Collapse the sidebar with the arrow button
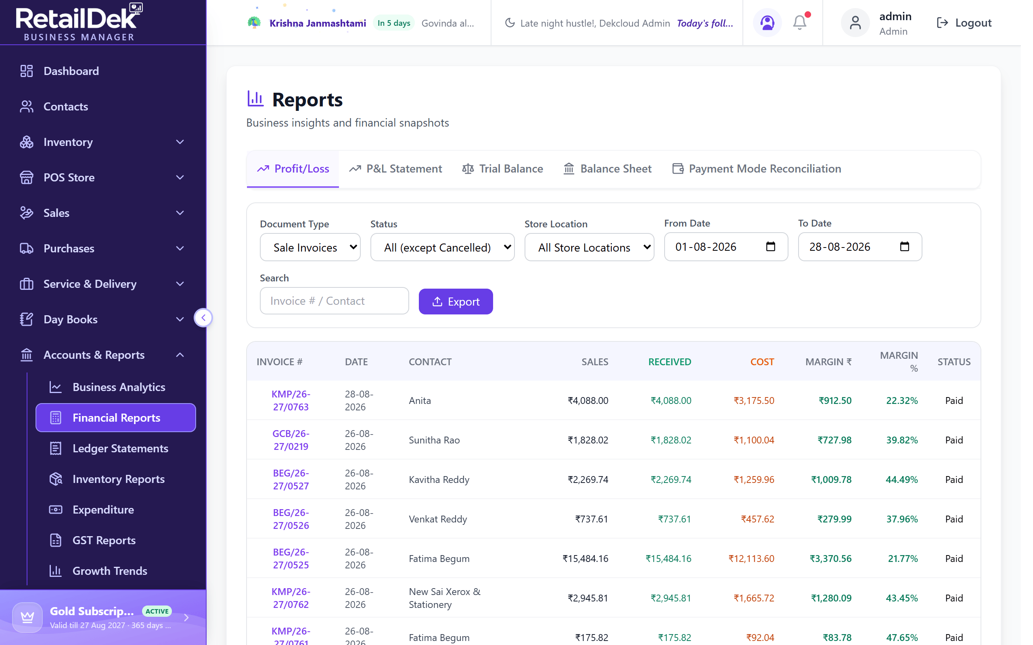Viewport: 1033px width, 645px height. (x=203, y=318)
